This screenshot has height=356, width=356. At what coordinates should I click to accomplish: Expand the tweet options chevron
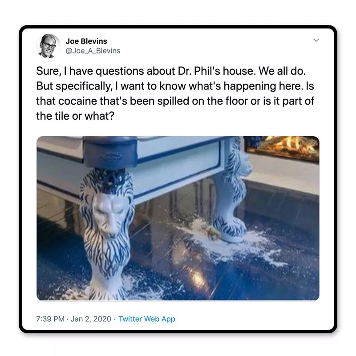click(316, 40)
